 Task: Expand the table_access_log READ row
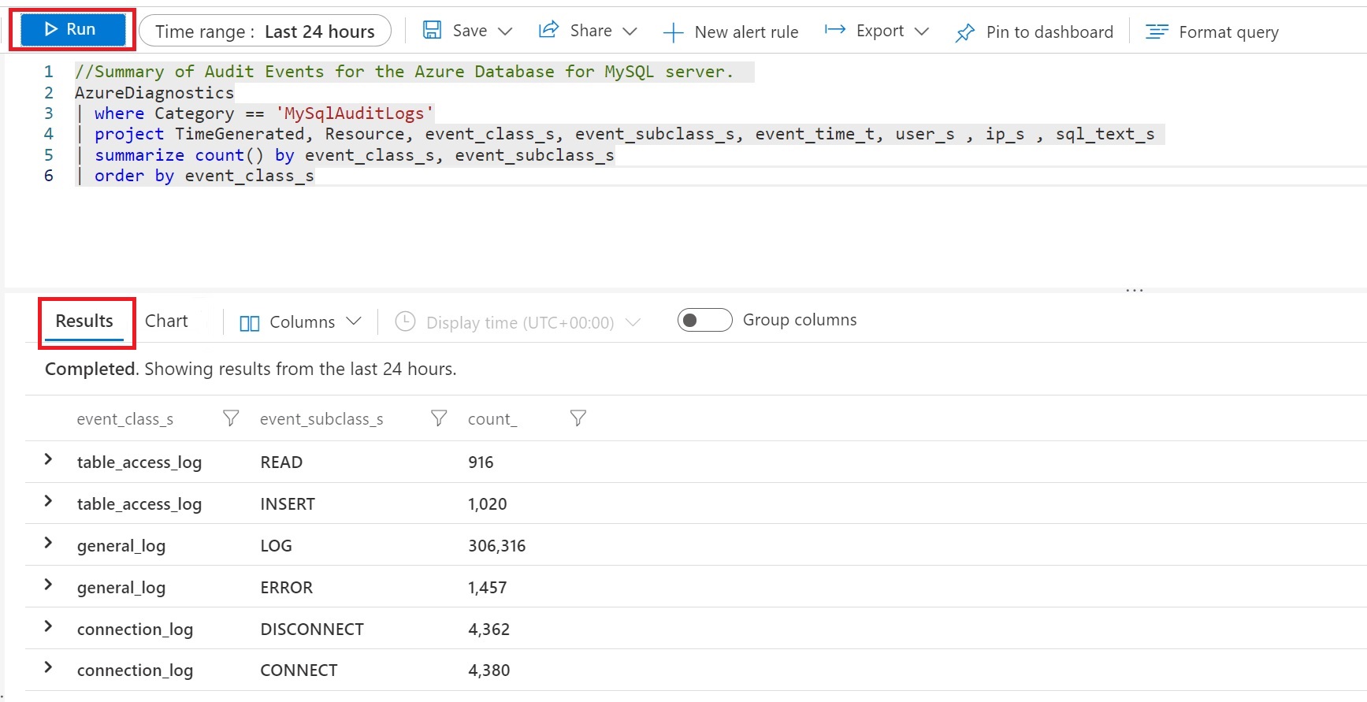[x=48, y=460]
